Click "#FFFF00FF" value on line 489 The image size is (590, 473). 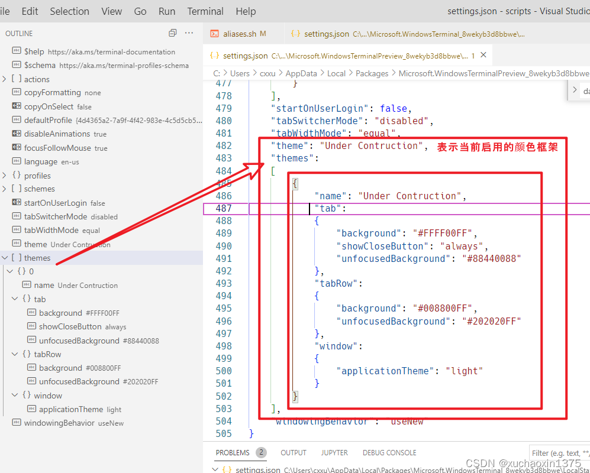[442, 234]
